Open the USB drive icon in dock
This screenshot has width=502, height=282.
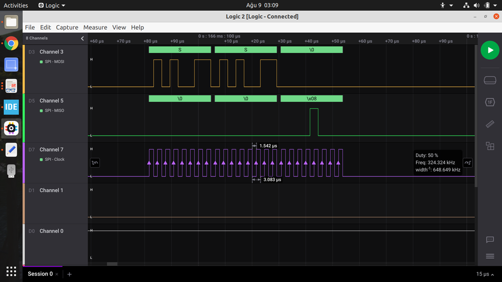[11, 171]
